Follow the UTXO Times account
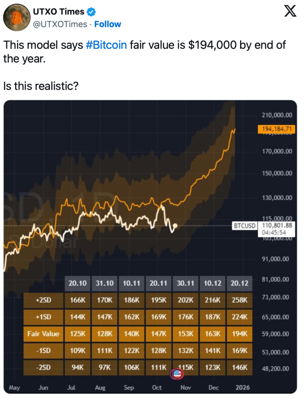The height and width of the screenshot is (399, 304). pyautogui.click(x=107, y=24)
